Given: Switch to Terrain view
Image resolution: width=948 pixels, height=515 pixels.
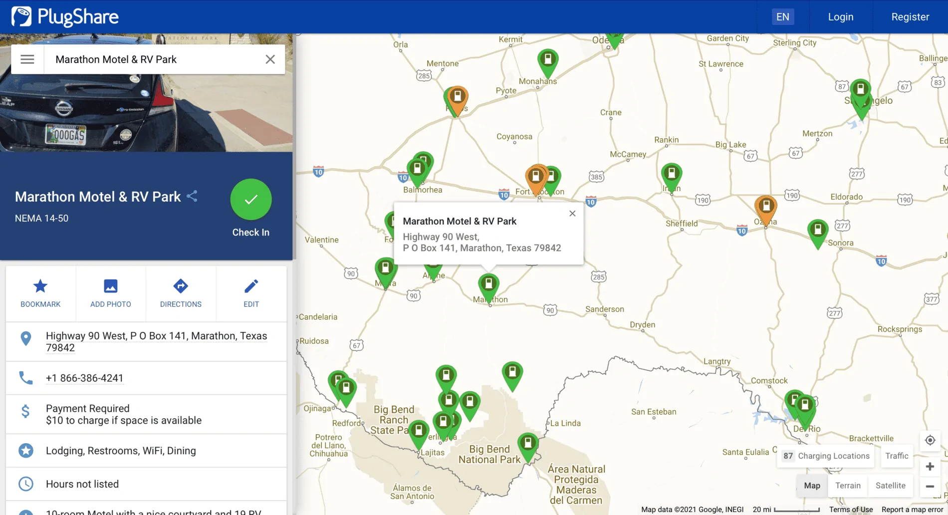Looking at the screenshot, I should click(848, 486).
